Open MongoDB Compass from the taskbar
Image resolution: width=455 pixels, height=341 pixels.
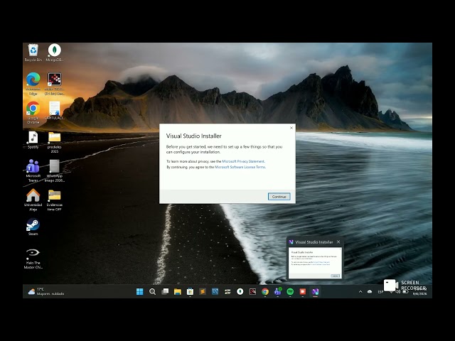[240, 292]
